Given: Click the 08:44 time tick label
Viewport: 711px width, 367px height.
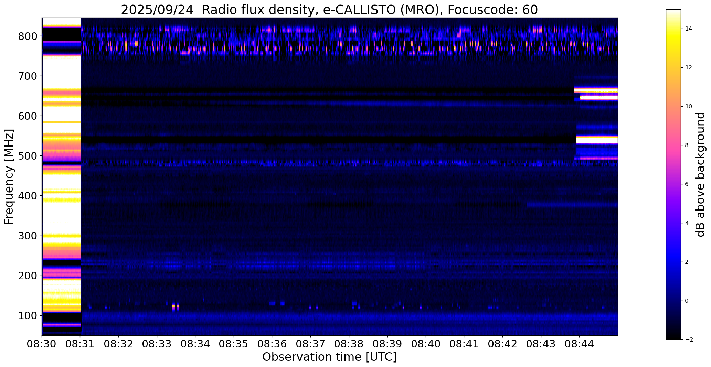Looking at the screenshot, I should [x=579, y=344].
